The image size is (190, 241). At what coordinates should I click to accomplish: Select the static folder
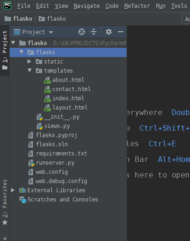point(68,62)
